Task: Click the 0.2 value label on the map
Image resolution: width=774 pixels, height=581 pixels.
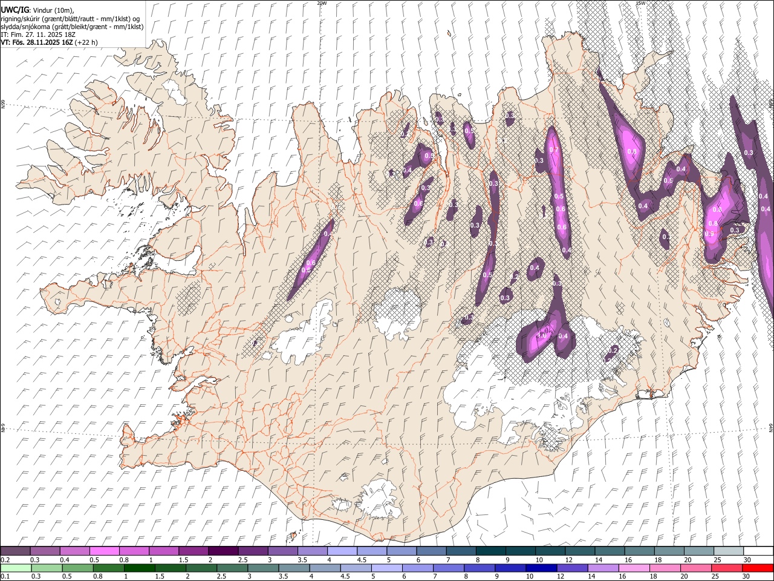Action: pyautogui.click(x=613, y=351)
